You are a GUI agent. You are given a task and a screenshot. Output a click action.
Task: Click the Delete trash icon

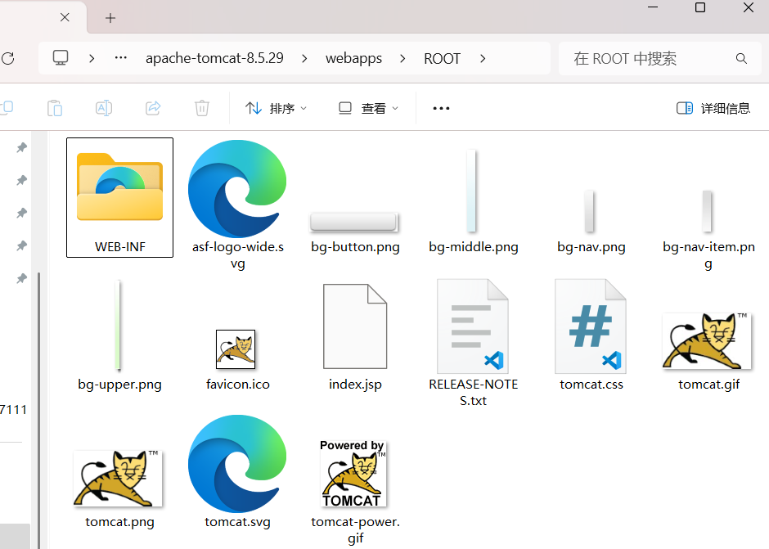coord(202,108)
